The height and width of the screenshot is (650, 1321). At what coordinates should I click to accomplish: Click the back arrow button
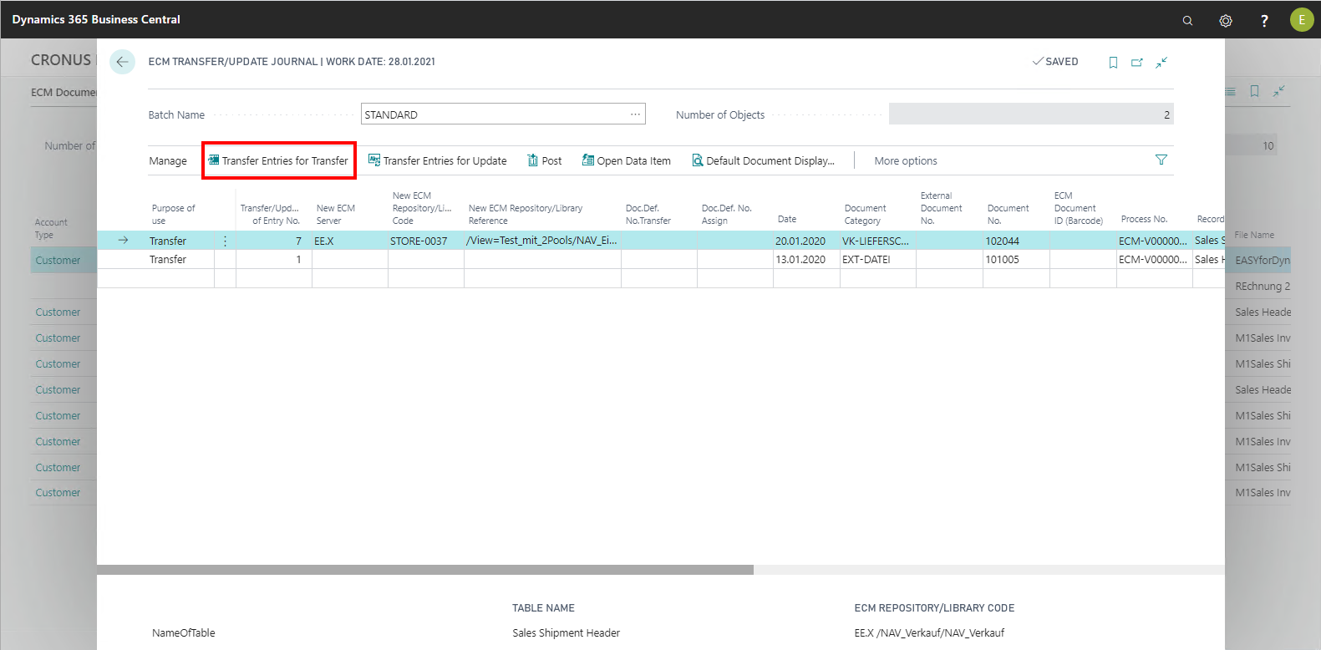click(122, 62)
